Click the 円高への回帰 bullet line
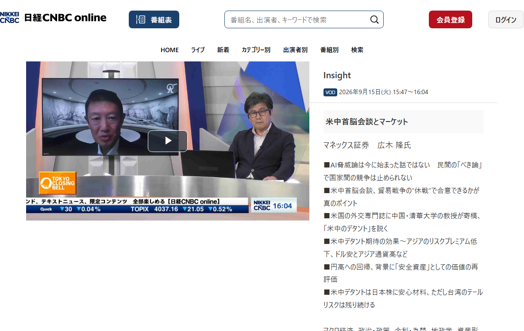Image resolution: width=524 pixels, height=331 pixels. click(x=401, y=273)
